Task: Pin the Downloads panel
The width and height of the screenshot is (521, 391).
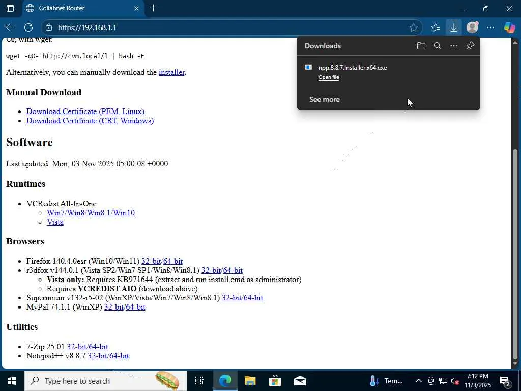Action: pos(470,46)
